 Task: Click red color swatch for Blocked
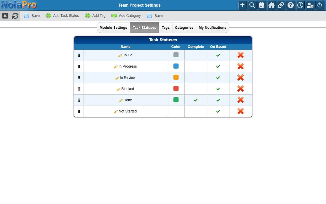coord(176,88)
